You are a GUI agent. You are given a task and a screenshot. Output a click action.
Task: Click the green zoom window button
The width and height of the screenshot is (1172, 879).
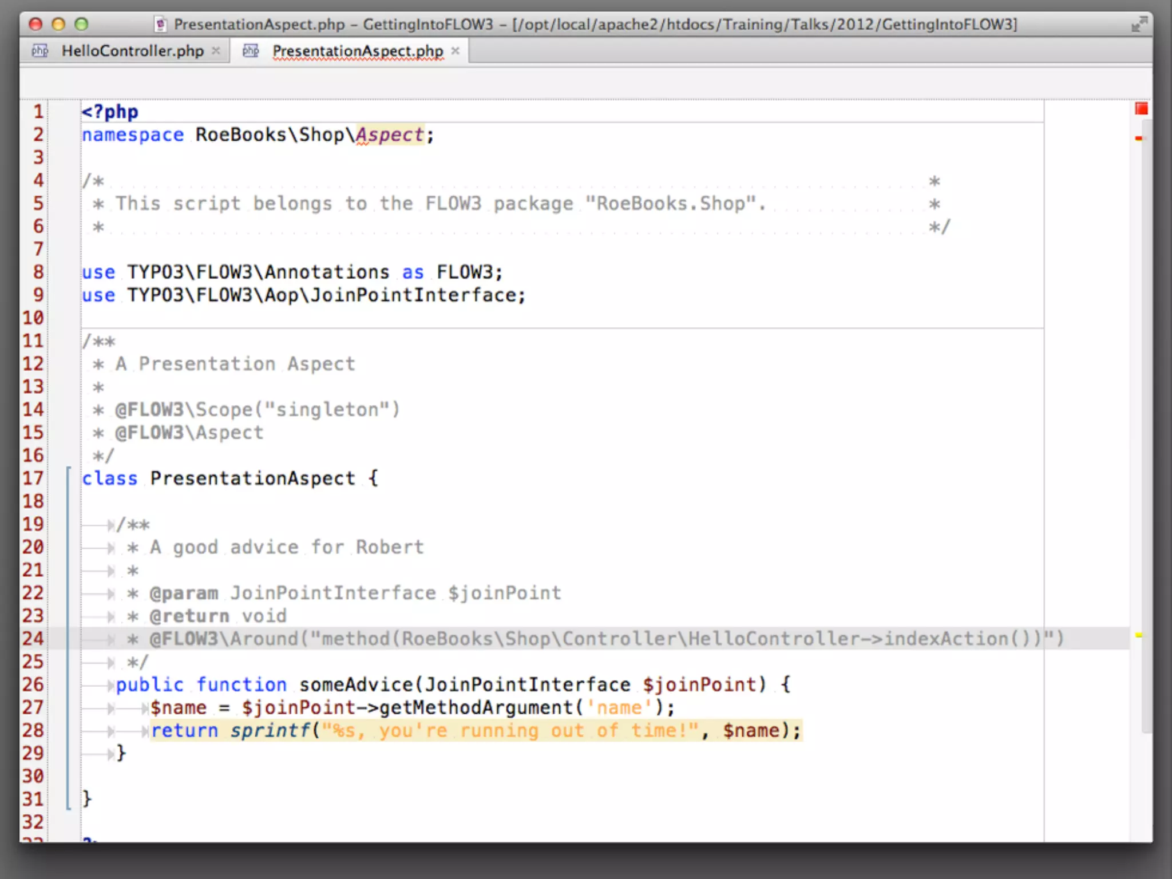tap(82, 24)
